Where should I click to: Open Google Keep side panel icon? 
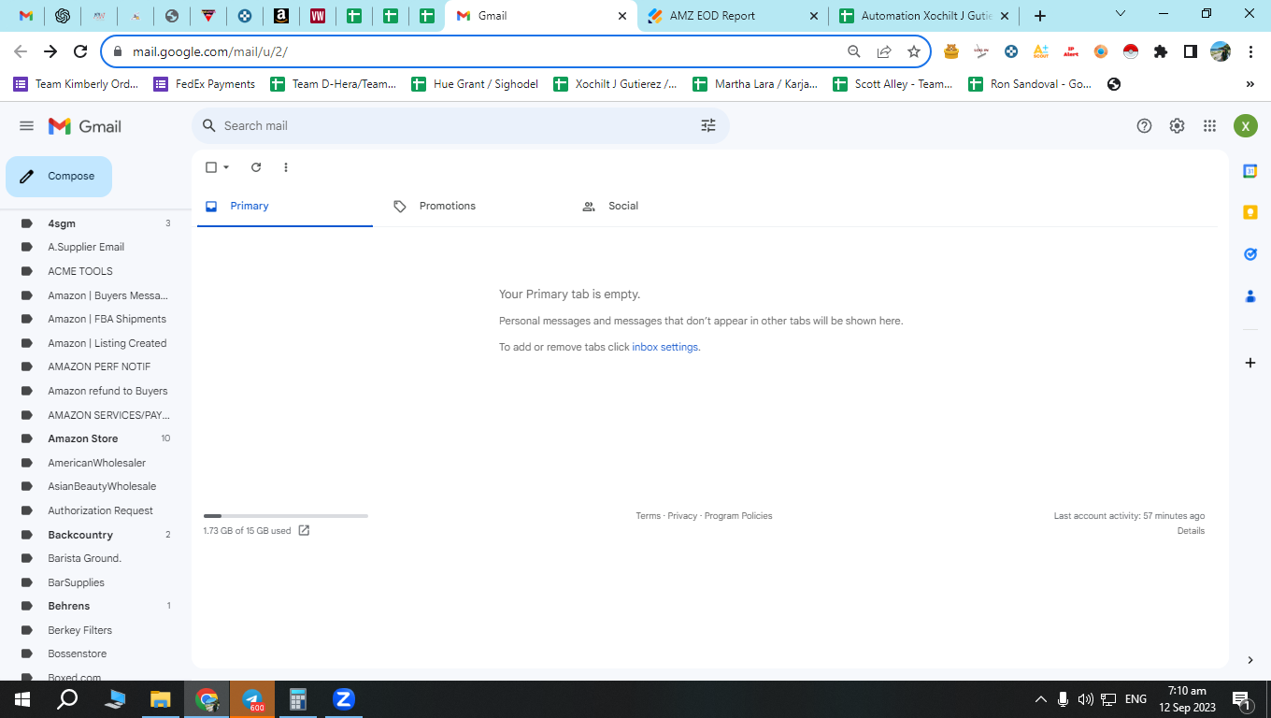point(1250,212)
